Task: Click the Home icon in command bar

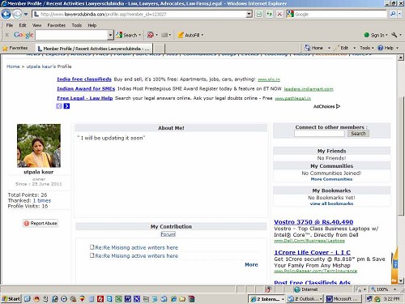Action: (307, 48)
